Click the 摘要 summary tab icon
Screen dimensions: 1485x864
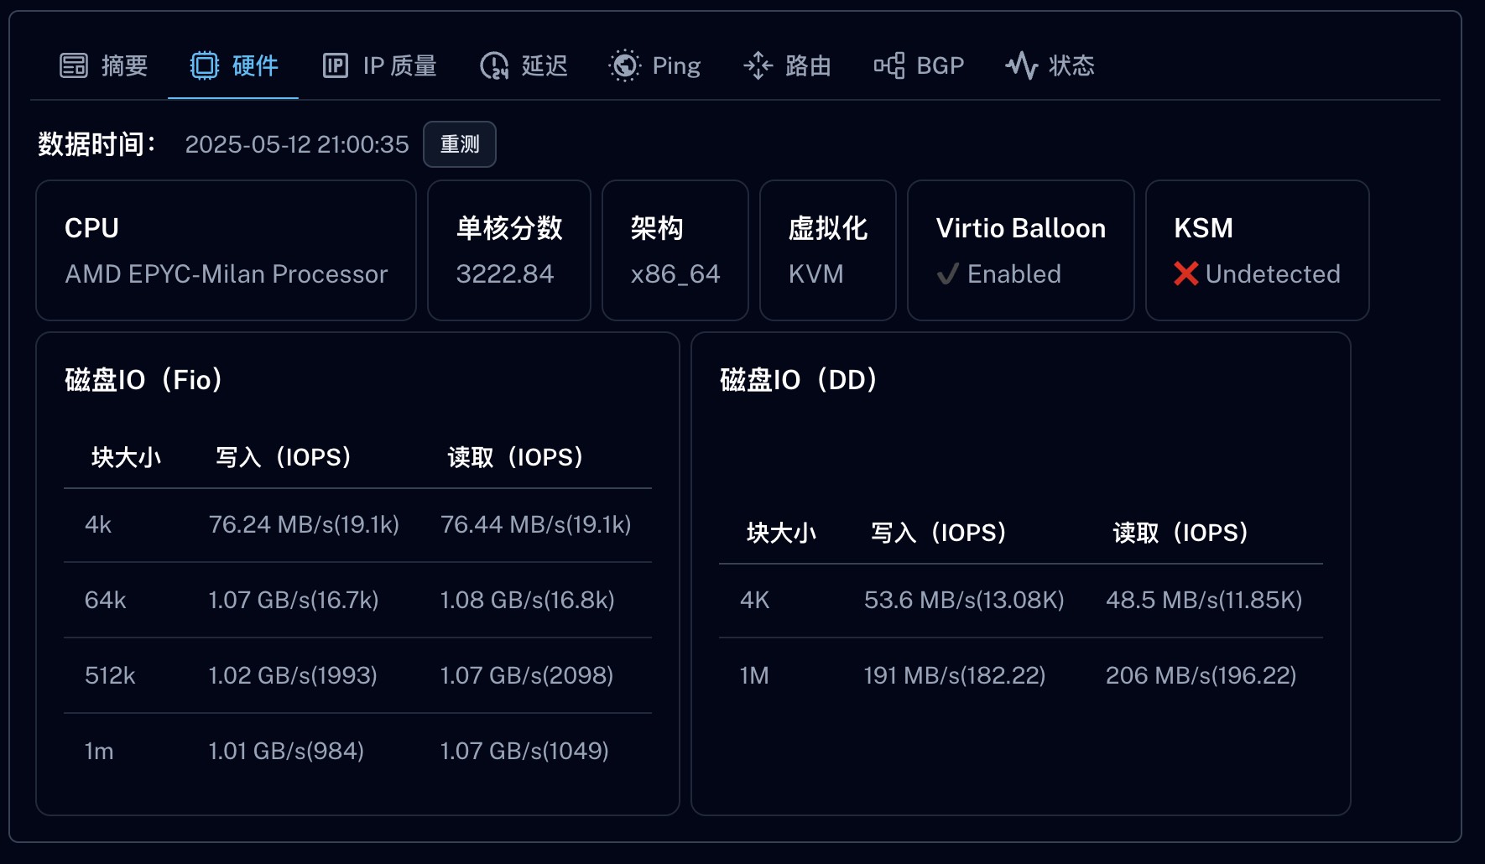[x=72, y=65]
